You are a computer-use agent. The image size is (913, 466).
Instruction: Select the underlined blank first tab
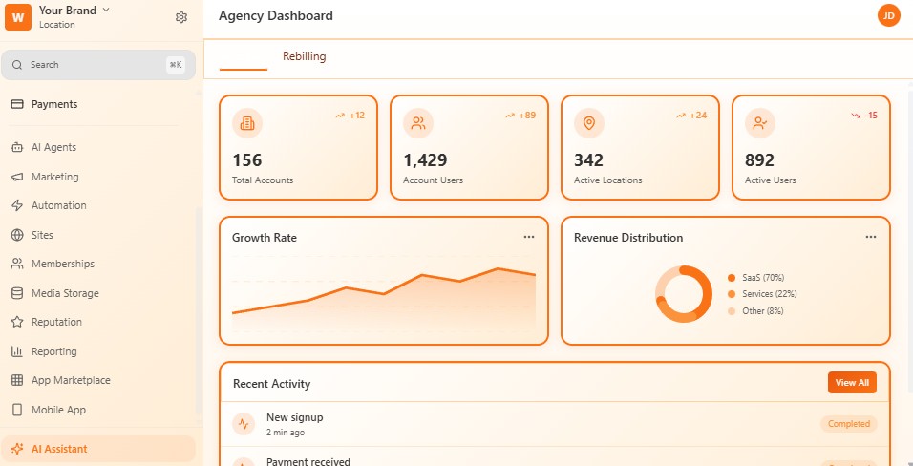244,57
